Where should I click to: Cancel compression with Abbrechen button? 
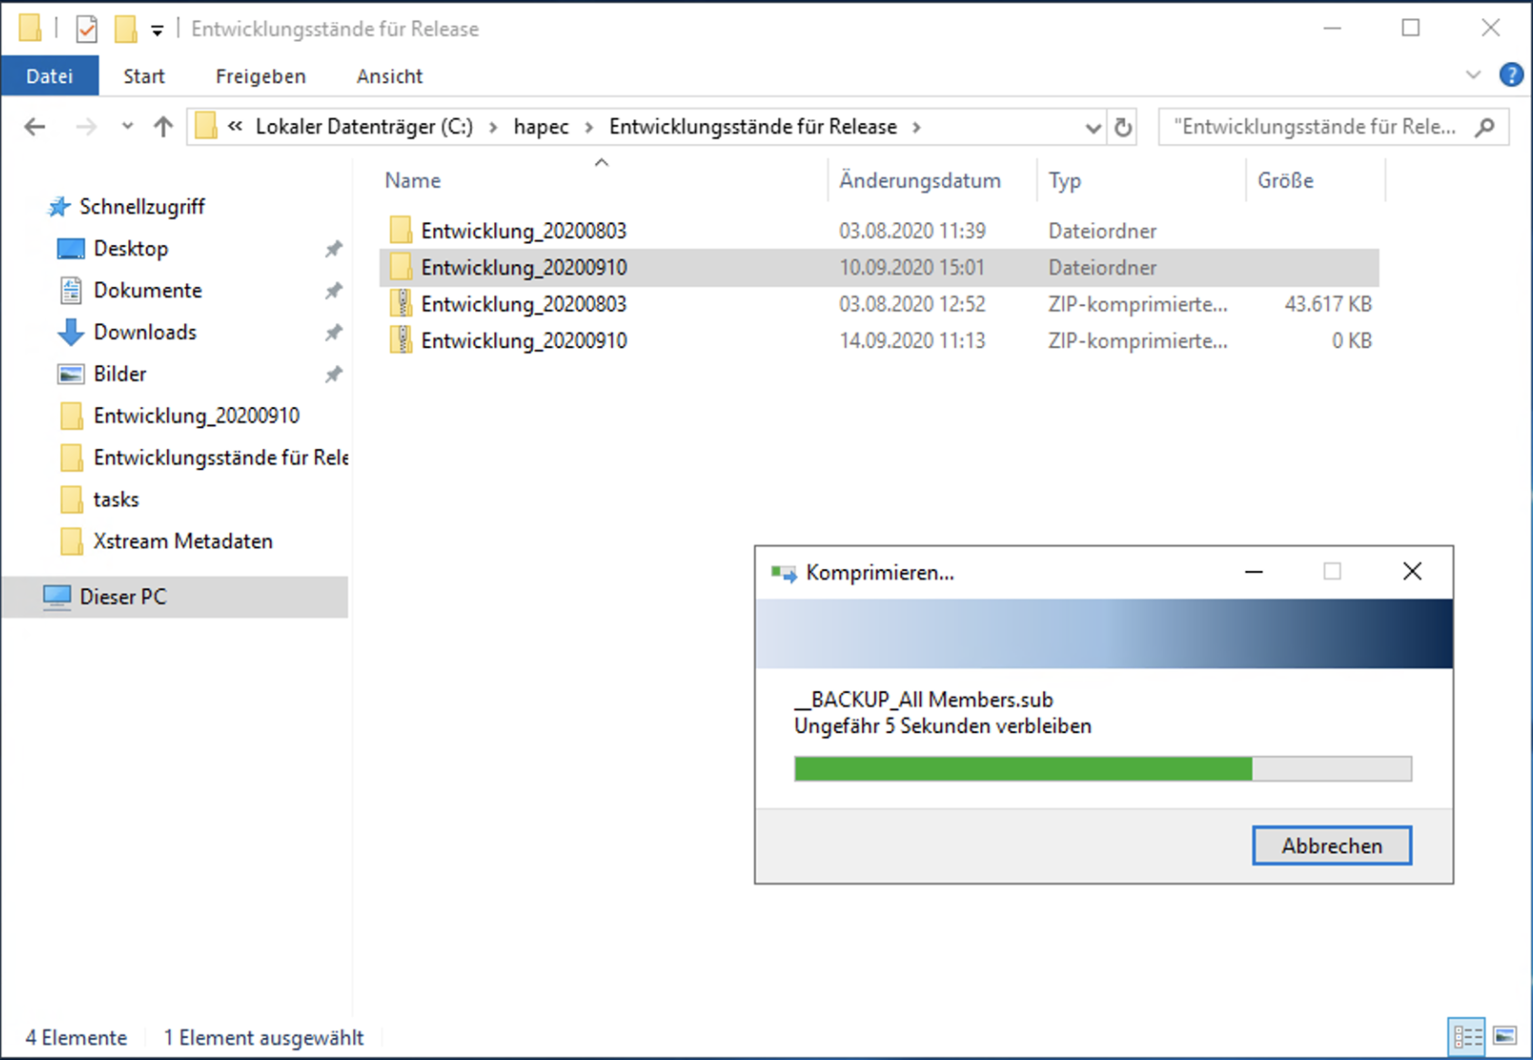tap(1331, 845)
